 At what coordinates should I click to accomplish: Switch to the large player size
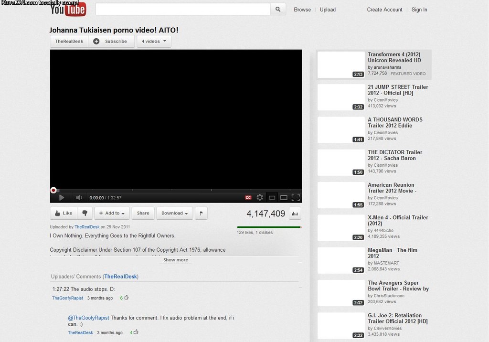[x=284, y=198]
